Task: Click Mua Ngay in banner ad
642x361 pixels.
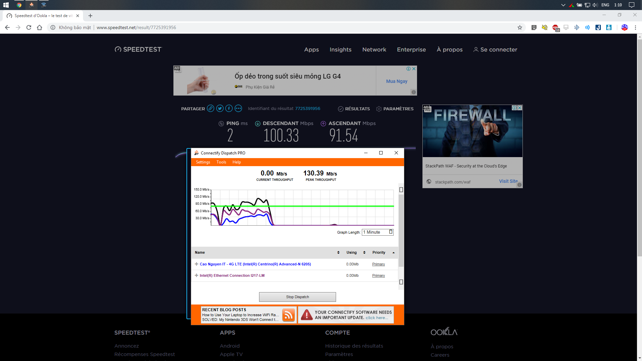Action: click(x=397, y=81)
